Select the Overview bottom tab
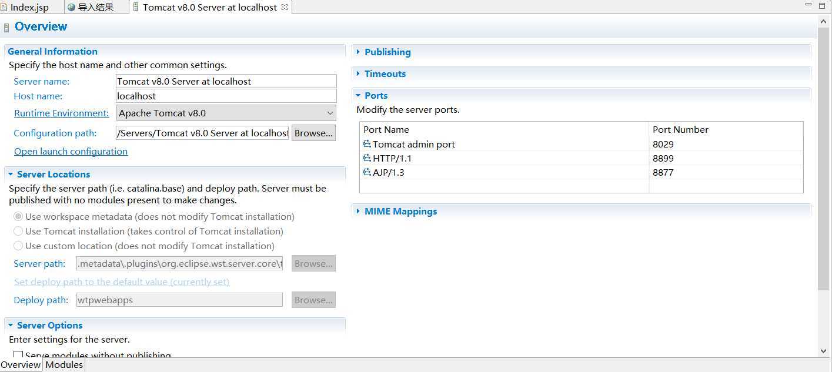 [x=21, y=364]
